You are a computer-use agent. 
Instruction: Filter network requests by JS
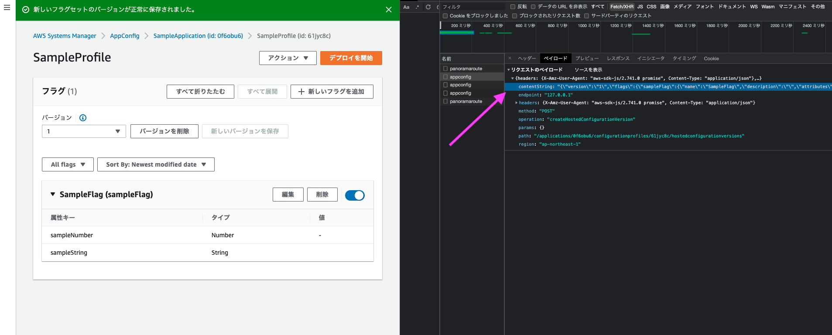pyautogui.click(x=640, y=7)
